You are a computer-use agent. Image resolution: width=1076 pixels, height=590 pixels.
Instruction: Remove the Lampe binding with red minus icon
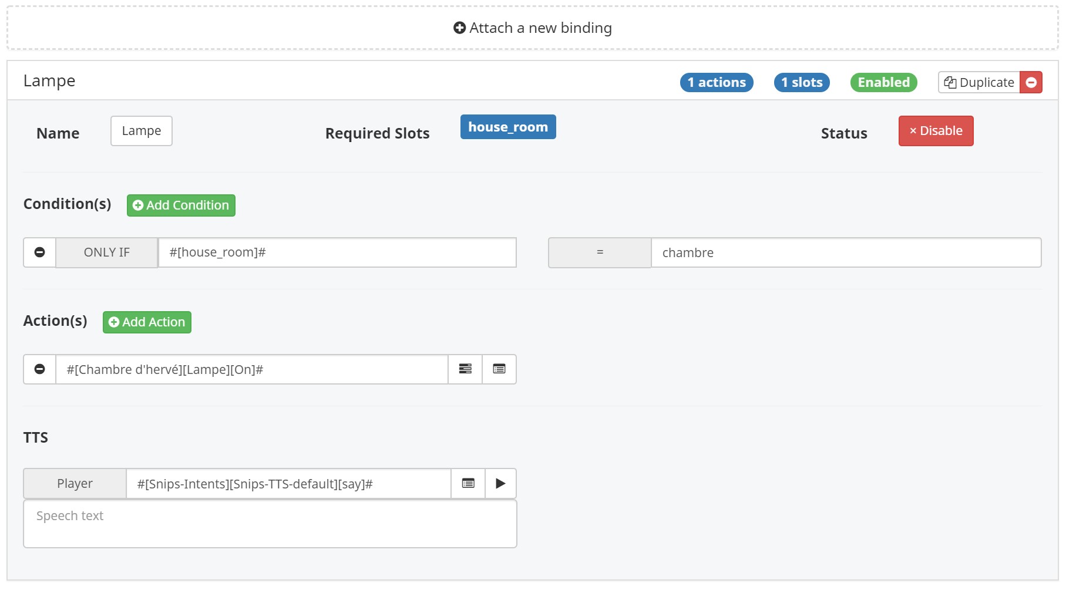click(1031, 82)
